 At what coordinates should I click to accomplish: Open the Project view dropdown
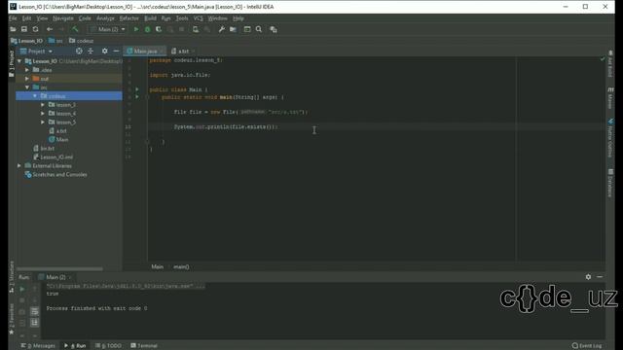click(x=36, y=52)
